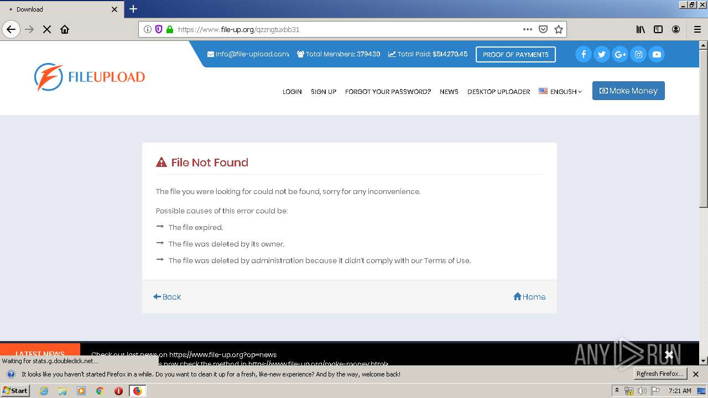Image resolution: width=708 pixels, height=398 pixels.
Task: Click the LATEST NEWS label
Action: point(40,354)
